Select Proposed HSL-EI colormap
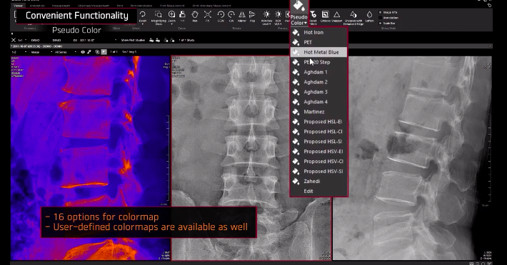The width and height of the screenshot is (507, 265). click(318, 122)
